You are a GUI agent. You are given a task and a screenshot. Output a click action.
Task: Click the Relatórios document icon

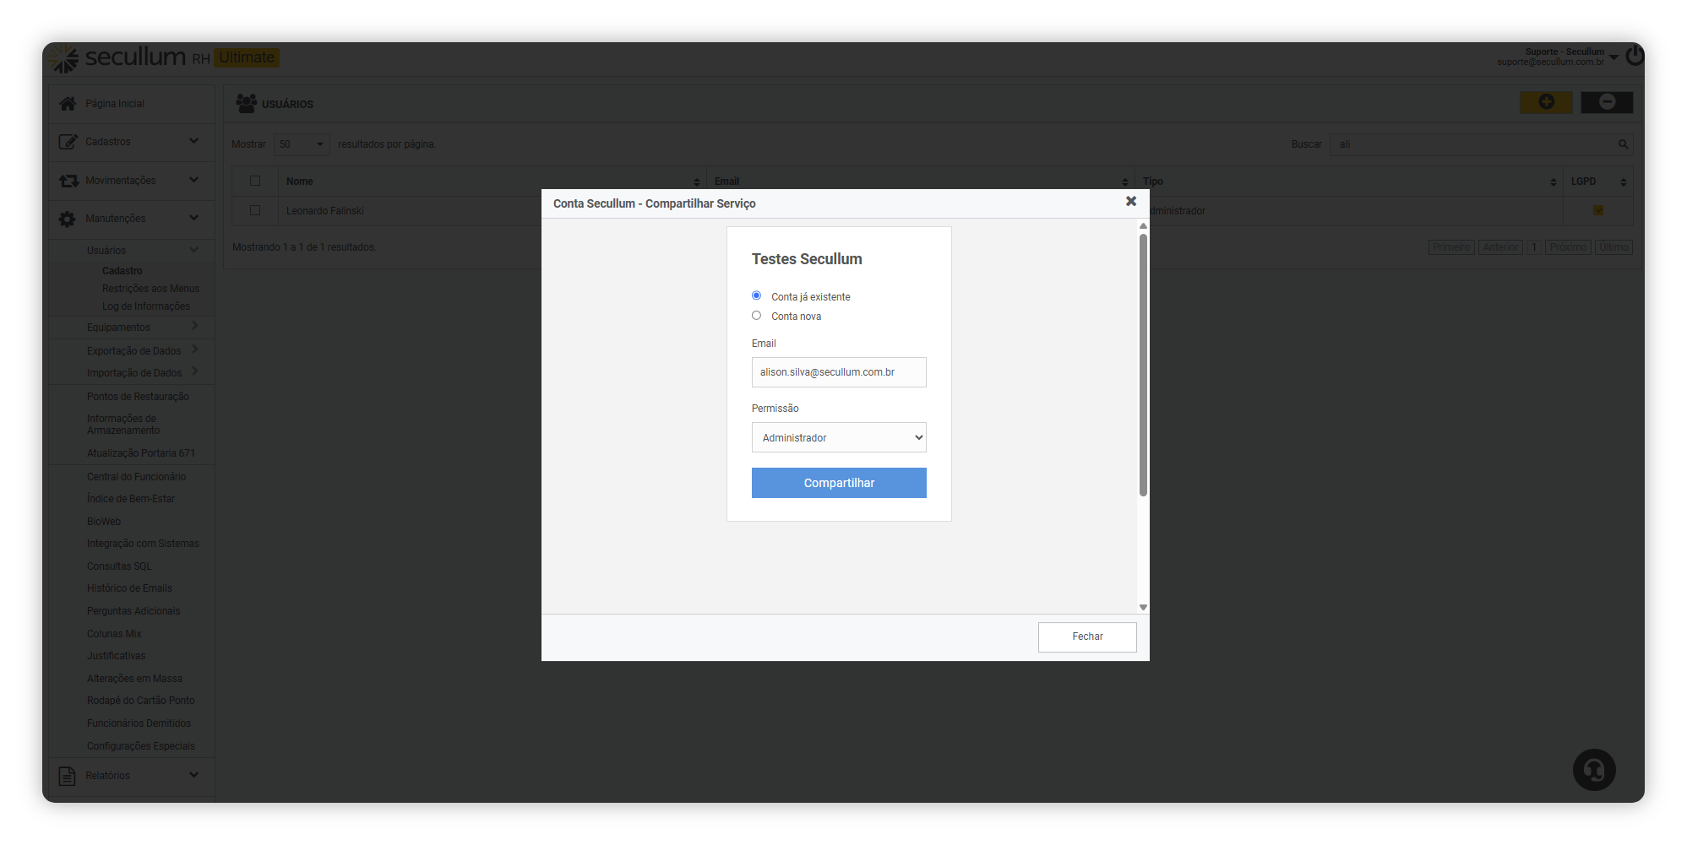pyautogui.click(x=68, y=776)
